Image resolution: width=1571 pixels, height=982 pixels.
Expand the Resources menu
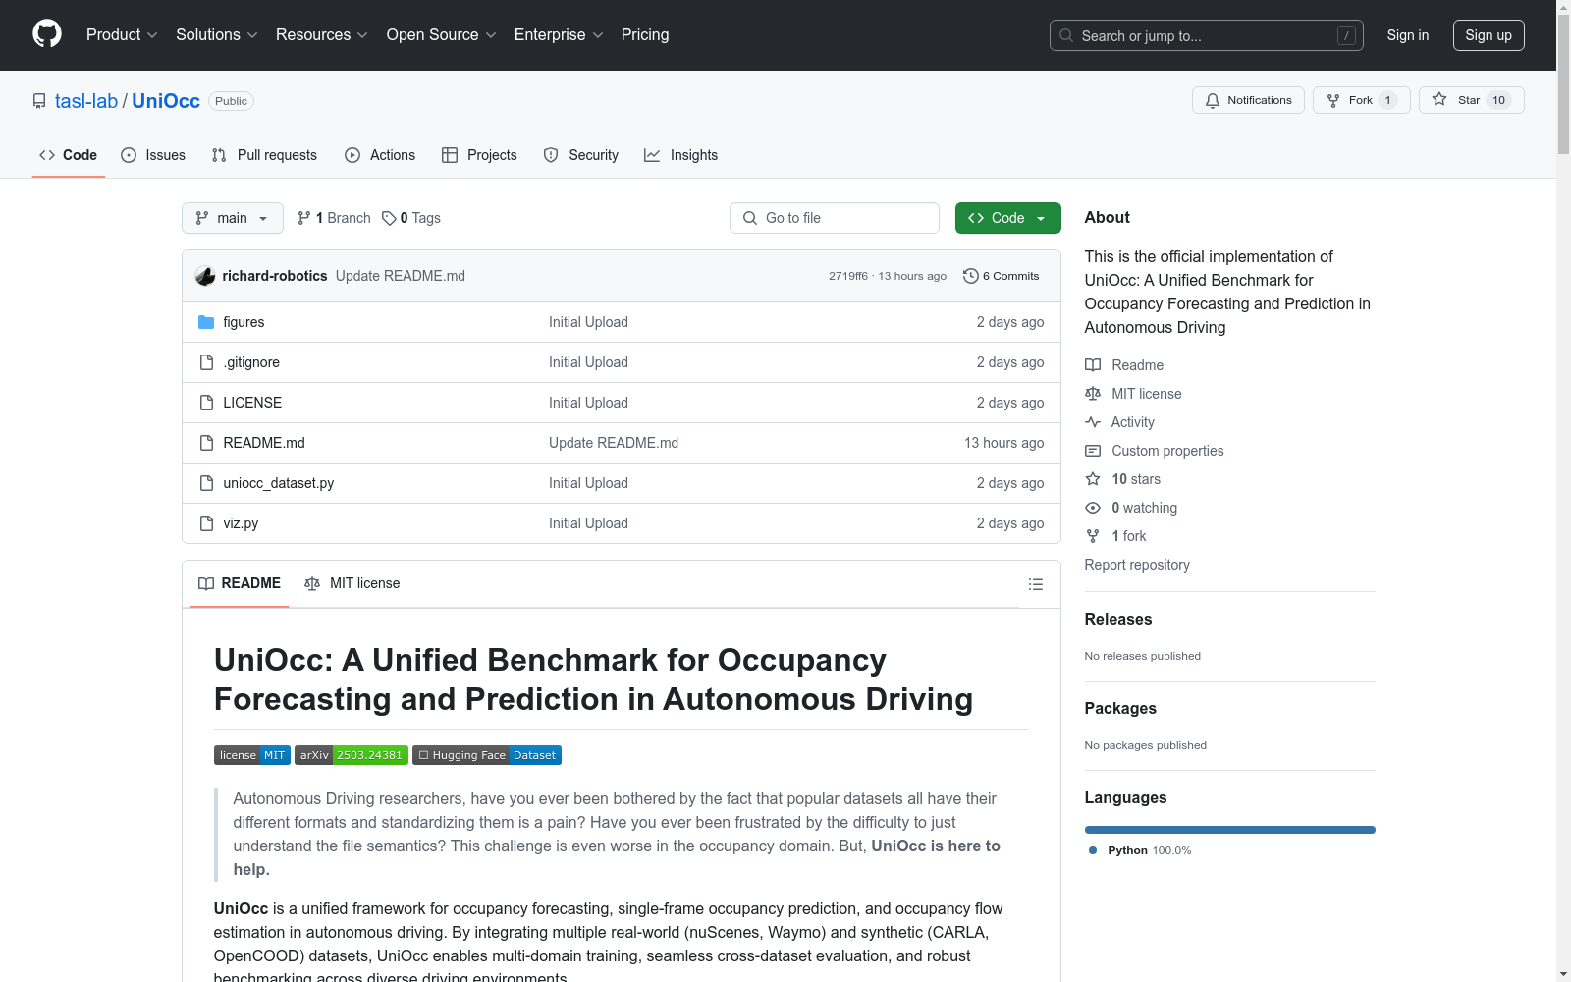coord(322,34)
